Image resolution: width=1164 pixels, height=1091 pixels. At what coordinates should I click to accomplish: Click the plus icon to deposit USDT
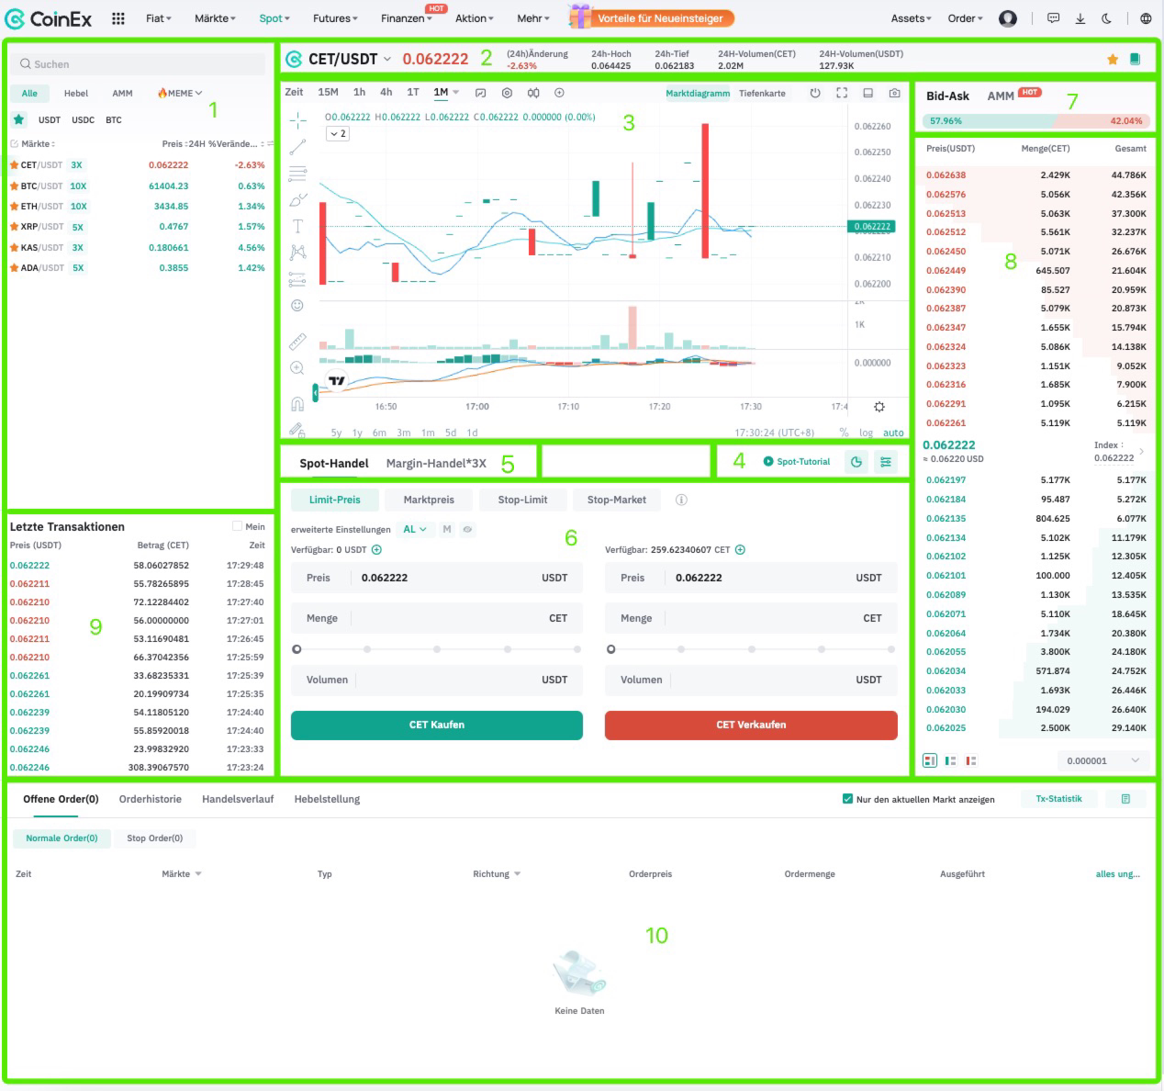point(376,550)
